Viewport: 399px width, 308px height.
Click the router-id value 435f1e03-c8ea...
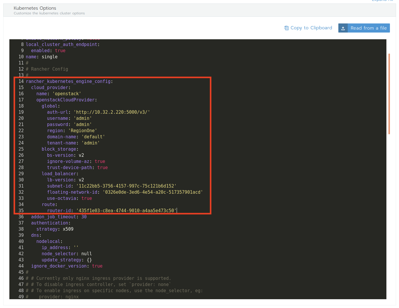(126, 211)
